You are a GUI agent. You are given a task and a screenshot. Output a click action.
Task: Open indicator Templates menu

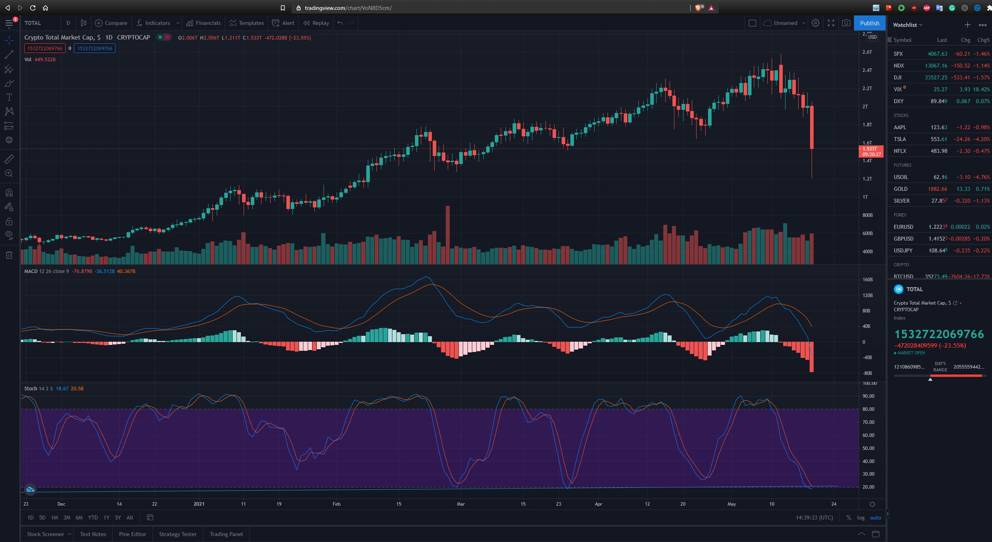click(246, 23)
